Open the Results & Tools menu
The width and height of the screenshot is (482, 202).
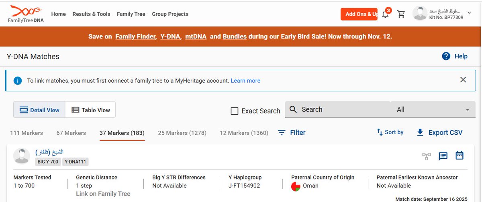tap(91, 14)
